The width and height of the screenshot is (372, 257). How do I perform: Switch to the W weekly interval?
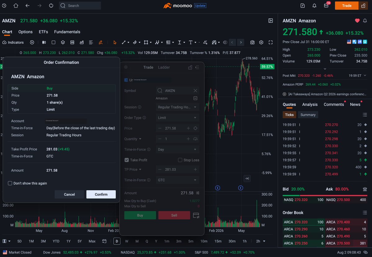pyautogui.click(x=127, y=241)
